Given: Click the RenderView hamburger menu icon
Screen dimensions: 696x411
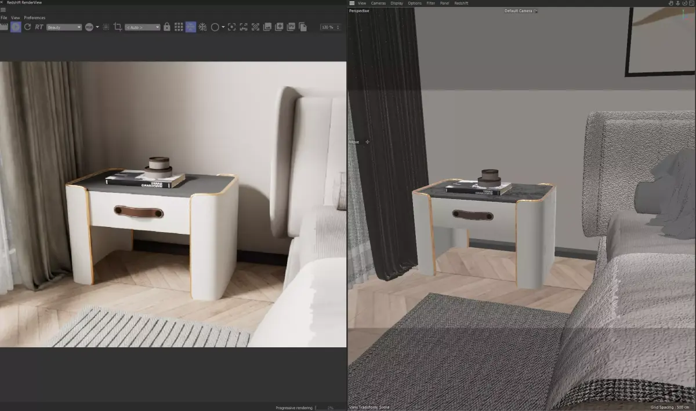Looking at the screenshot, I should pos(3,10).
